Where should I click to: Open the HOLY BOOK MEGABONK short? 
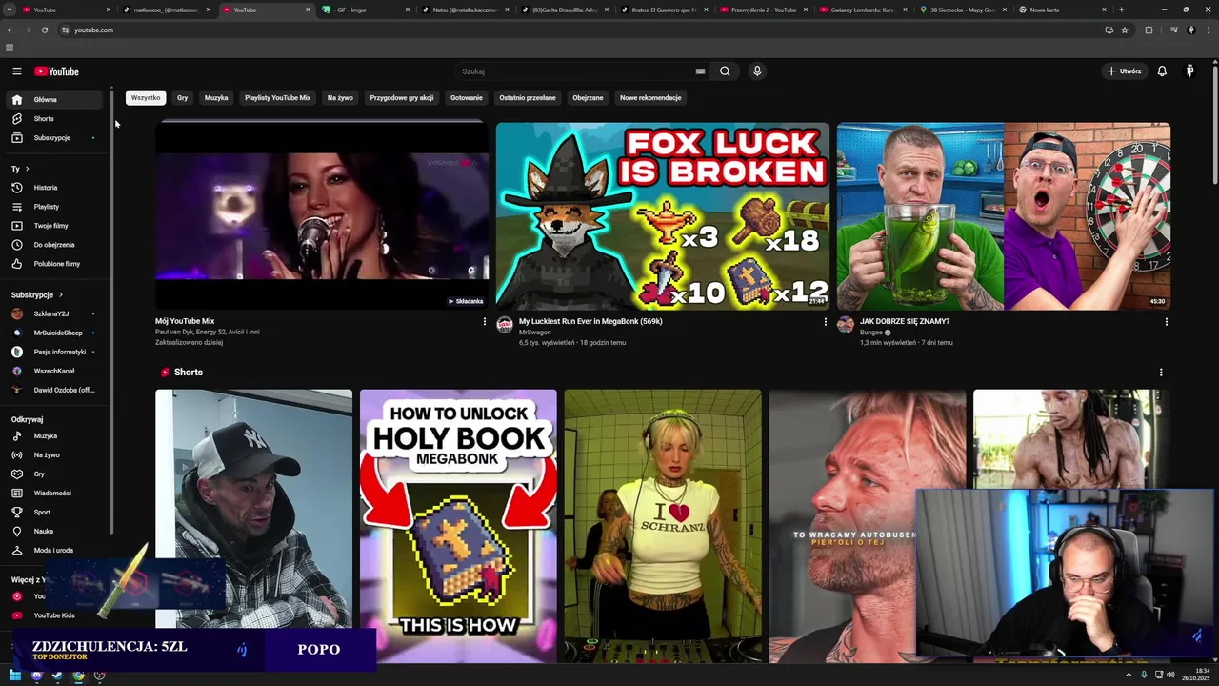point(458,526)
